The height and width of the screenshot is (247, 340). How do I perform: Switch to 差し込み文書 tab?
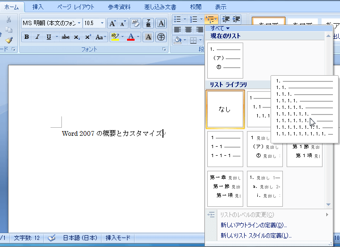click(x=160, y=7)
